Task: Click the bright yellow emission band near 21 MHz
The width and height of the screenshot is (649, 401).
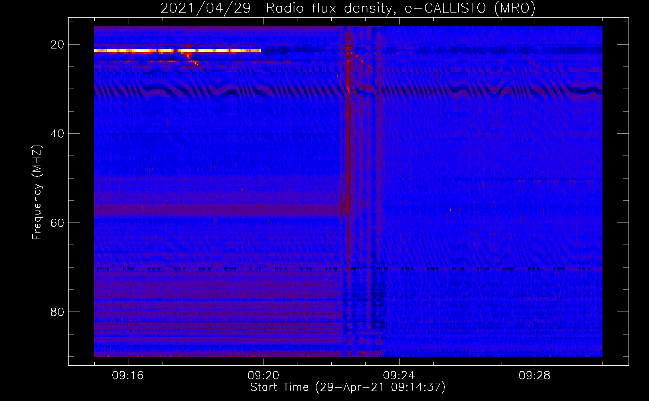Action: [178, 51]
